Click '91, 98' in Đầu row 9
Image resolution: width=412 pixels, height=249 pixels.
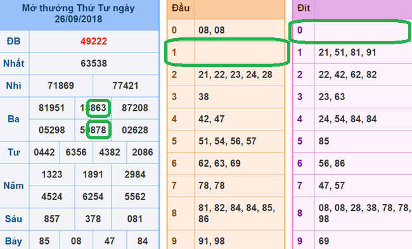coord(212,241)
